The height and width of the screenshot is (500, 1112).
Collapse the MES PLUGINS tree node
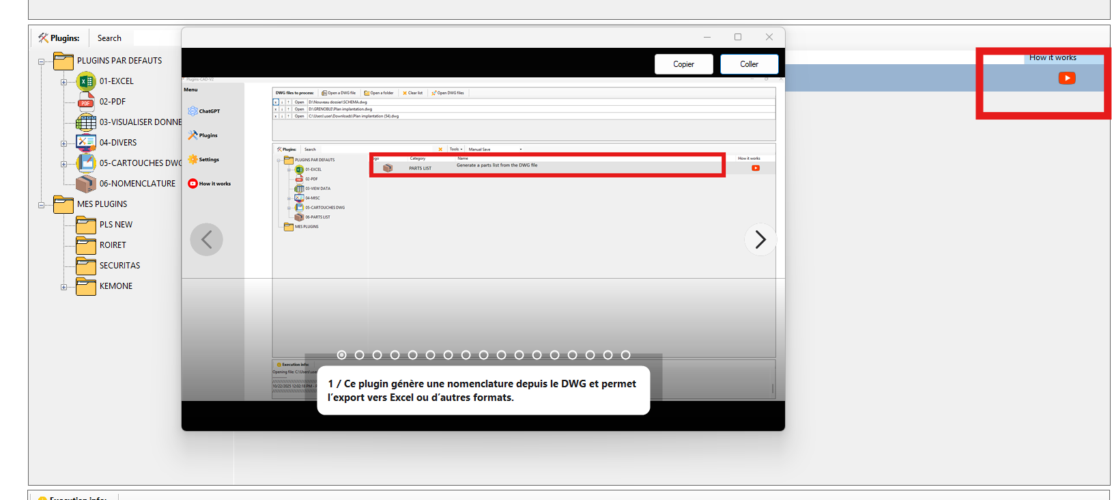pos(41,205)
